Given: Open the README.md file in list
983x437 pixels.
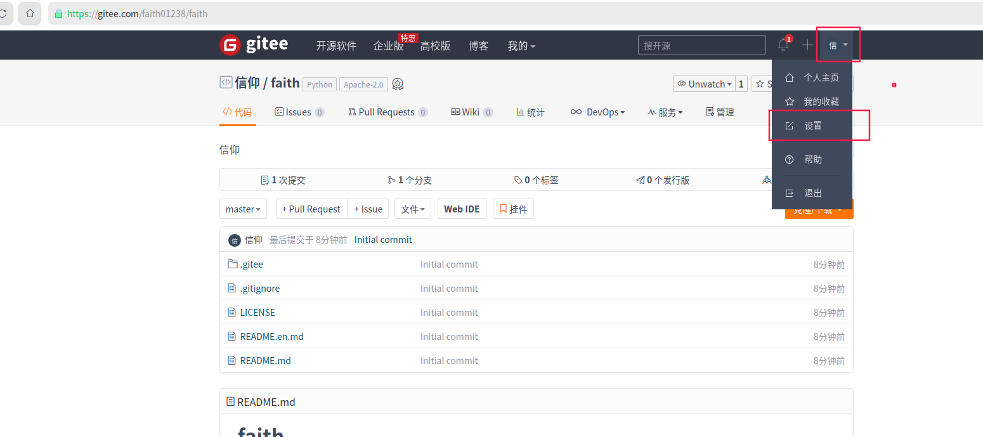Looking at the screenshot, I should pos(266,360).
